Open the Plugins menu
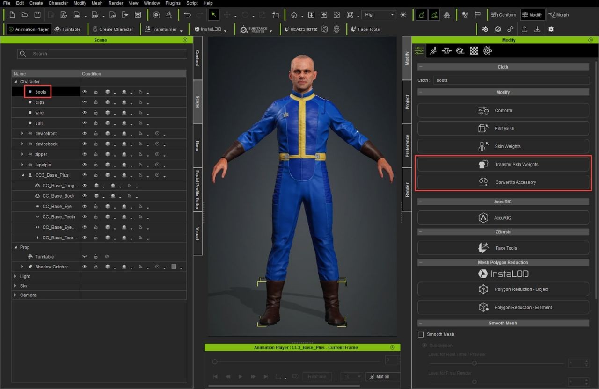The width and height of the screenshot is (599, 389). pyautogui.click(x=173, y=3)
